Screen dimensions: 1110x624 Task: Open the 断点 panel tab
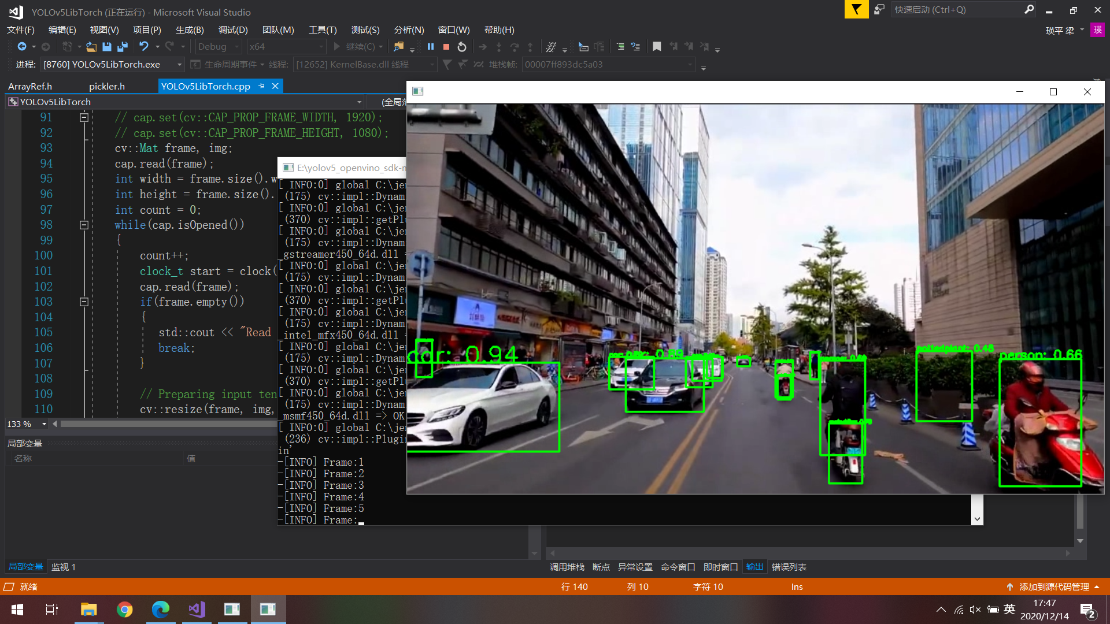tap(601, 567)
